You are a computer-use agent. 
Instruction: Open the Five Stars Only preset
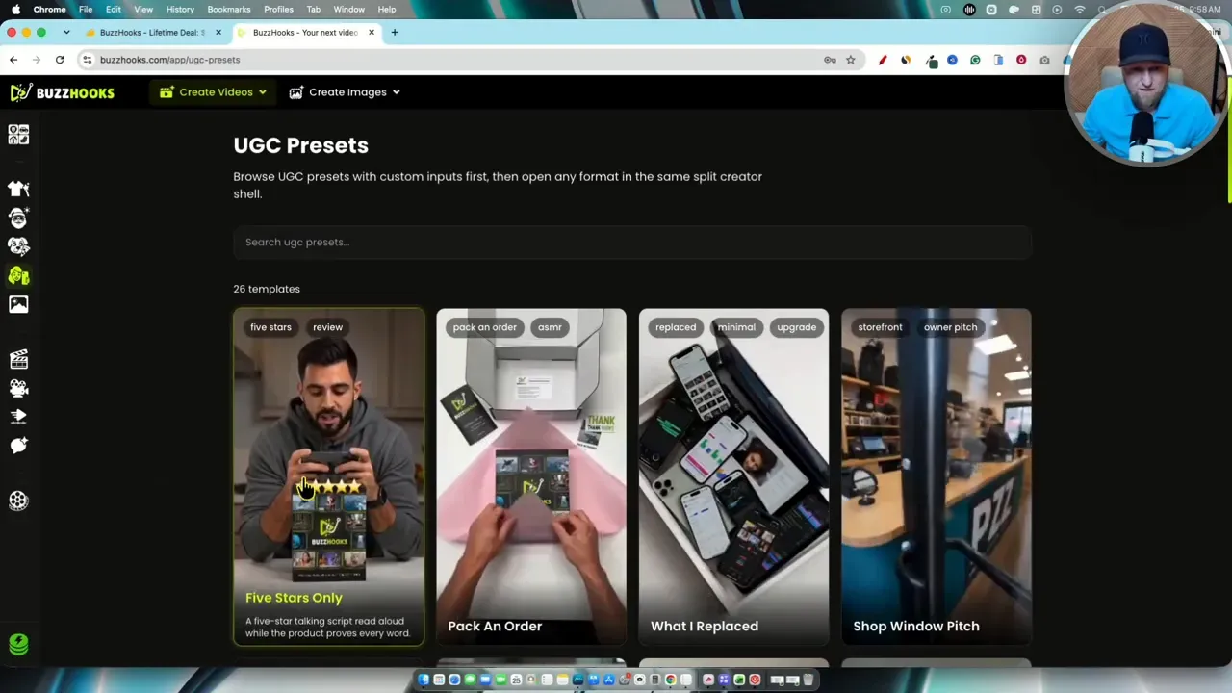[x=328, y=476]
